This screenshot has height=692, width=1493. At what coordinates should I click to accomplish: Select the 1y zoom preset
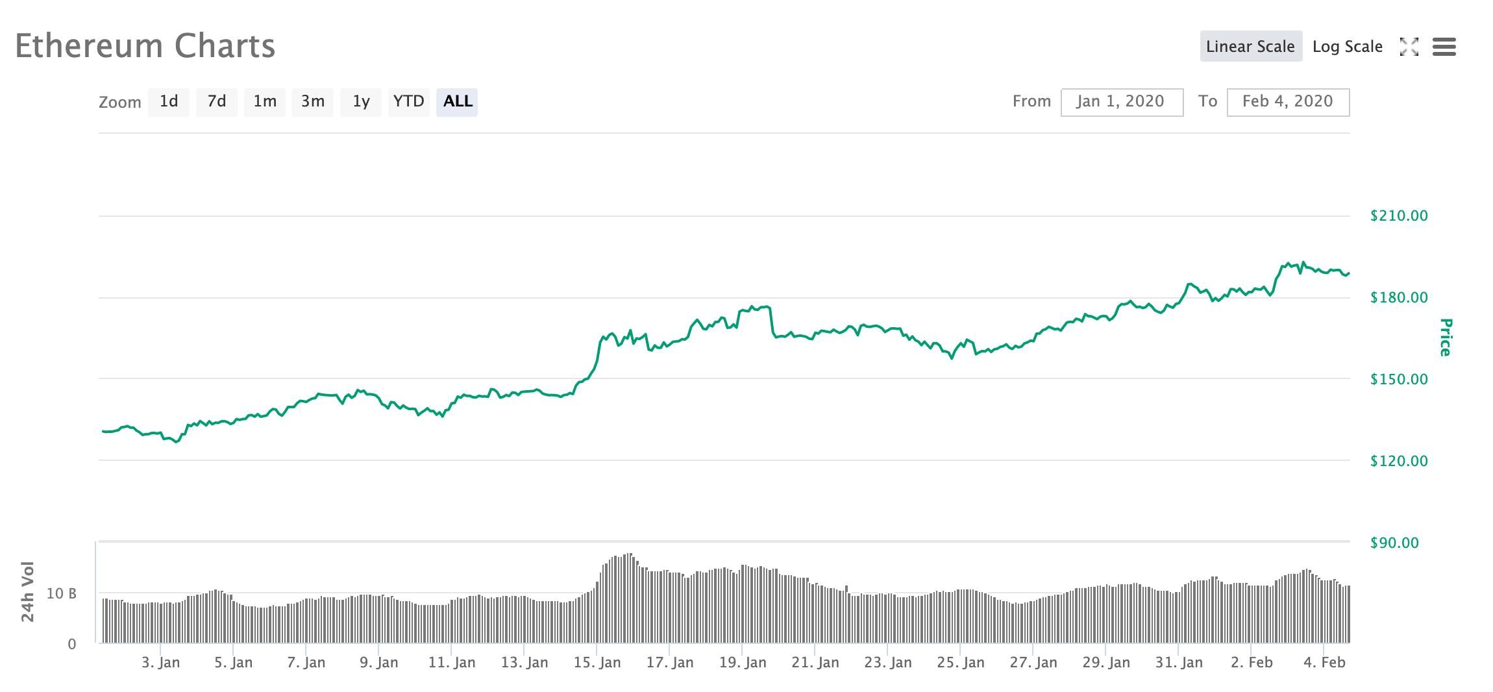[360, 101]
